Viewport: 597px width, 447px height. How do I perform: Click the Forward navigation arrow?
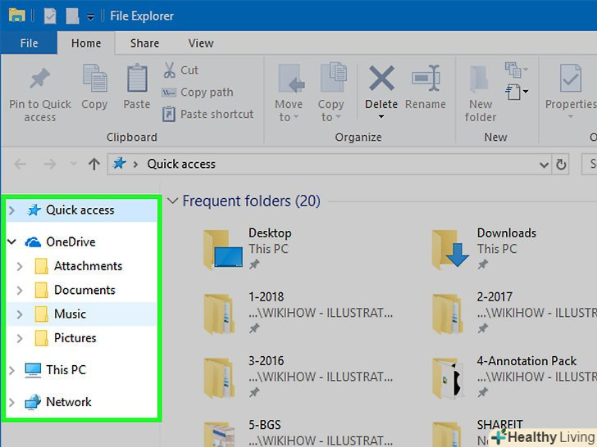click(49, 165)
